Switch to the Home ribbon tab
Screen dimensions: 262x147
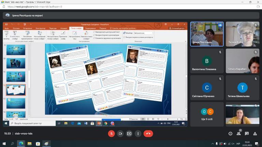(x=16, y=28)
